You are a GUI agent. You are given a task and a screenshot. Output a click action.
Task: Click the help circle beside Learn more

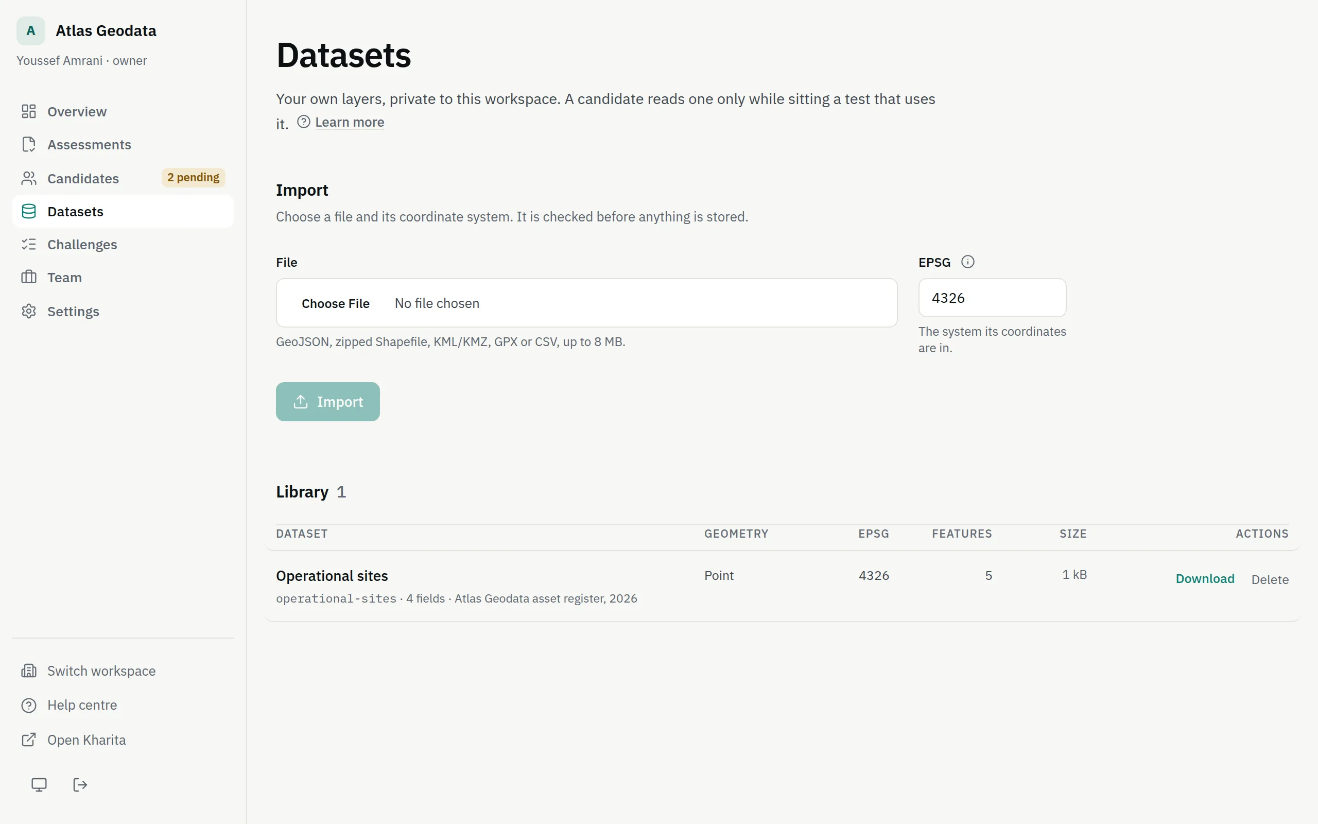(x=304, y=122)
